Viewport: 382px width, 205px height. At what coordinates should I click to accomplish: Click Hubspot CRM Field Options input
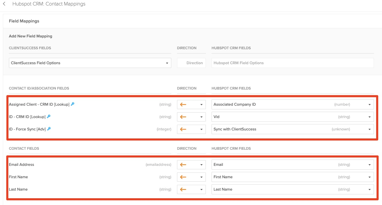pos(293,63)
